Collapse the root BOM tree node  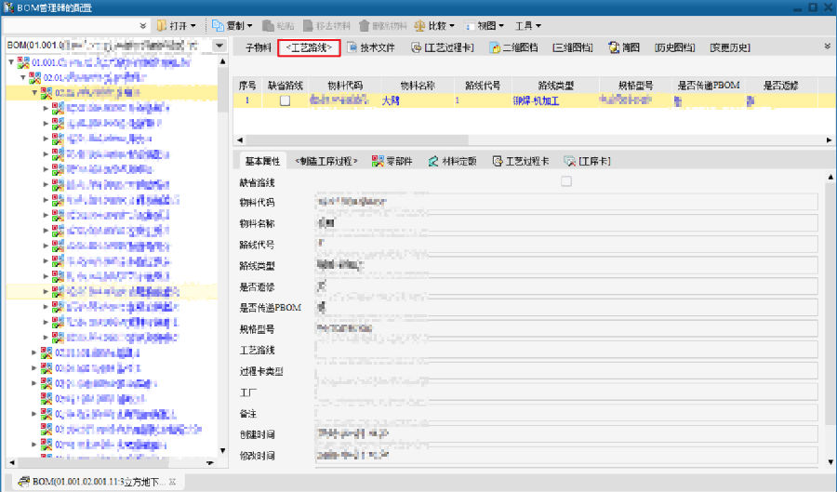point(11,62)
